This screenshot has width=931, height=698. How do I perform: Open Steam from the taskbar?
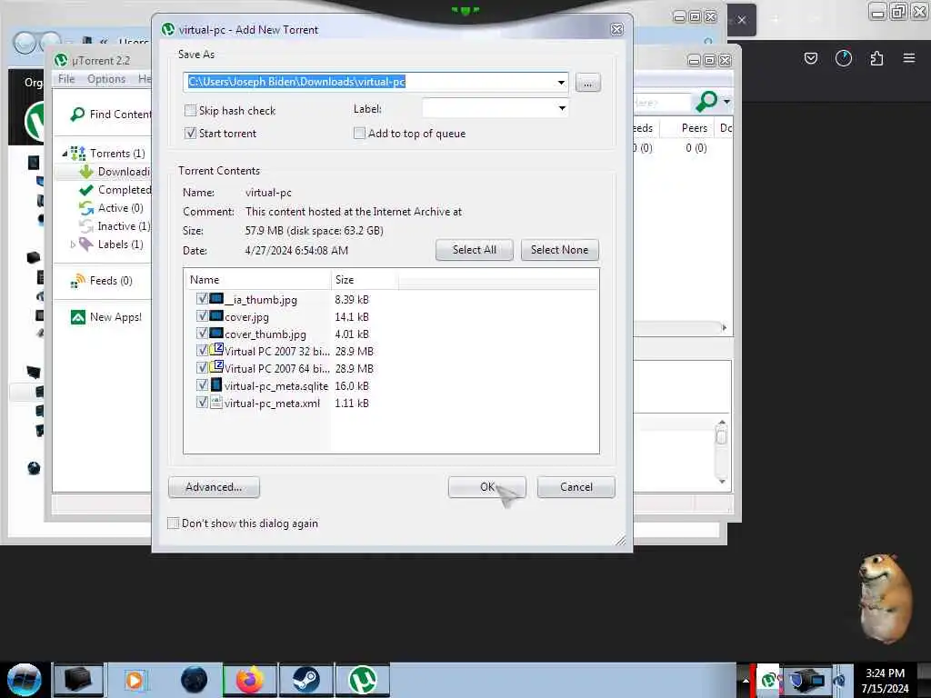coord(305,680)
